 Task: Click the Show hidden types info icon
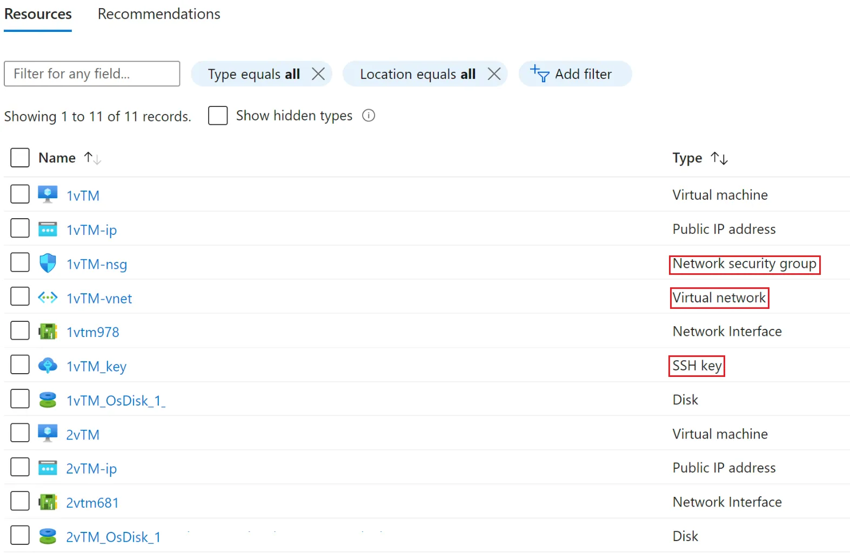point(369,116)
